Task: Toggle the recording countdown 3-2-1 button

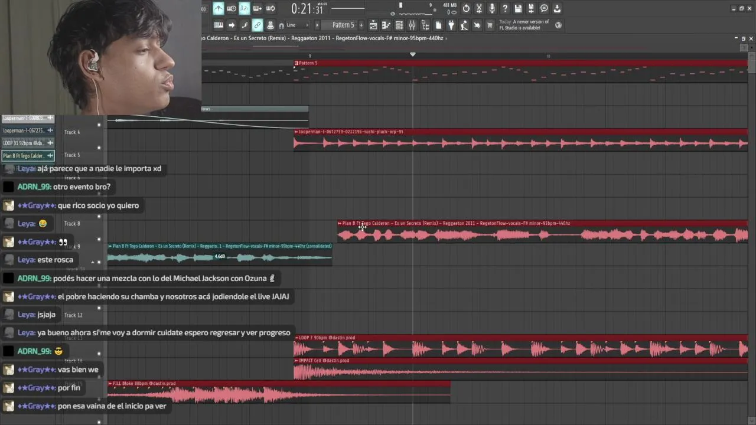Action: pyautogui.click(x=245, y=8)
